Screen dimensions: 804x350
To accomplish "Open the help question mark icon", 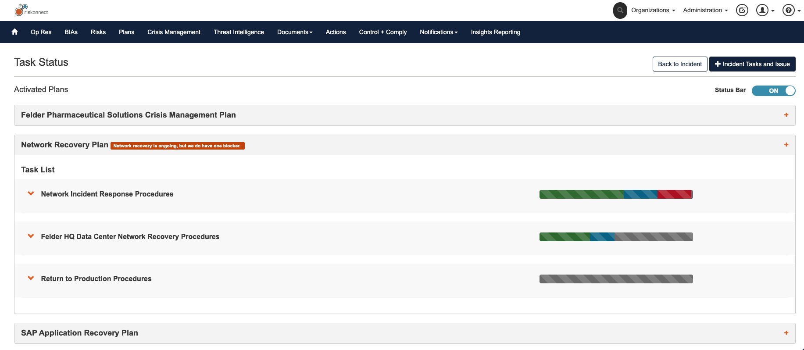I will coord(791,10).
